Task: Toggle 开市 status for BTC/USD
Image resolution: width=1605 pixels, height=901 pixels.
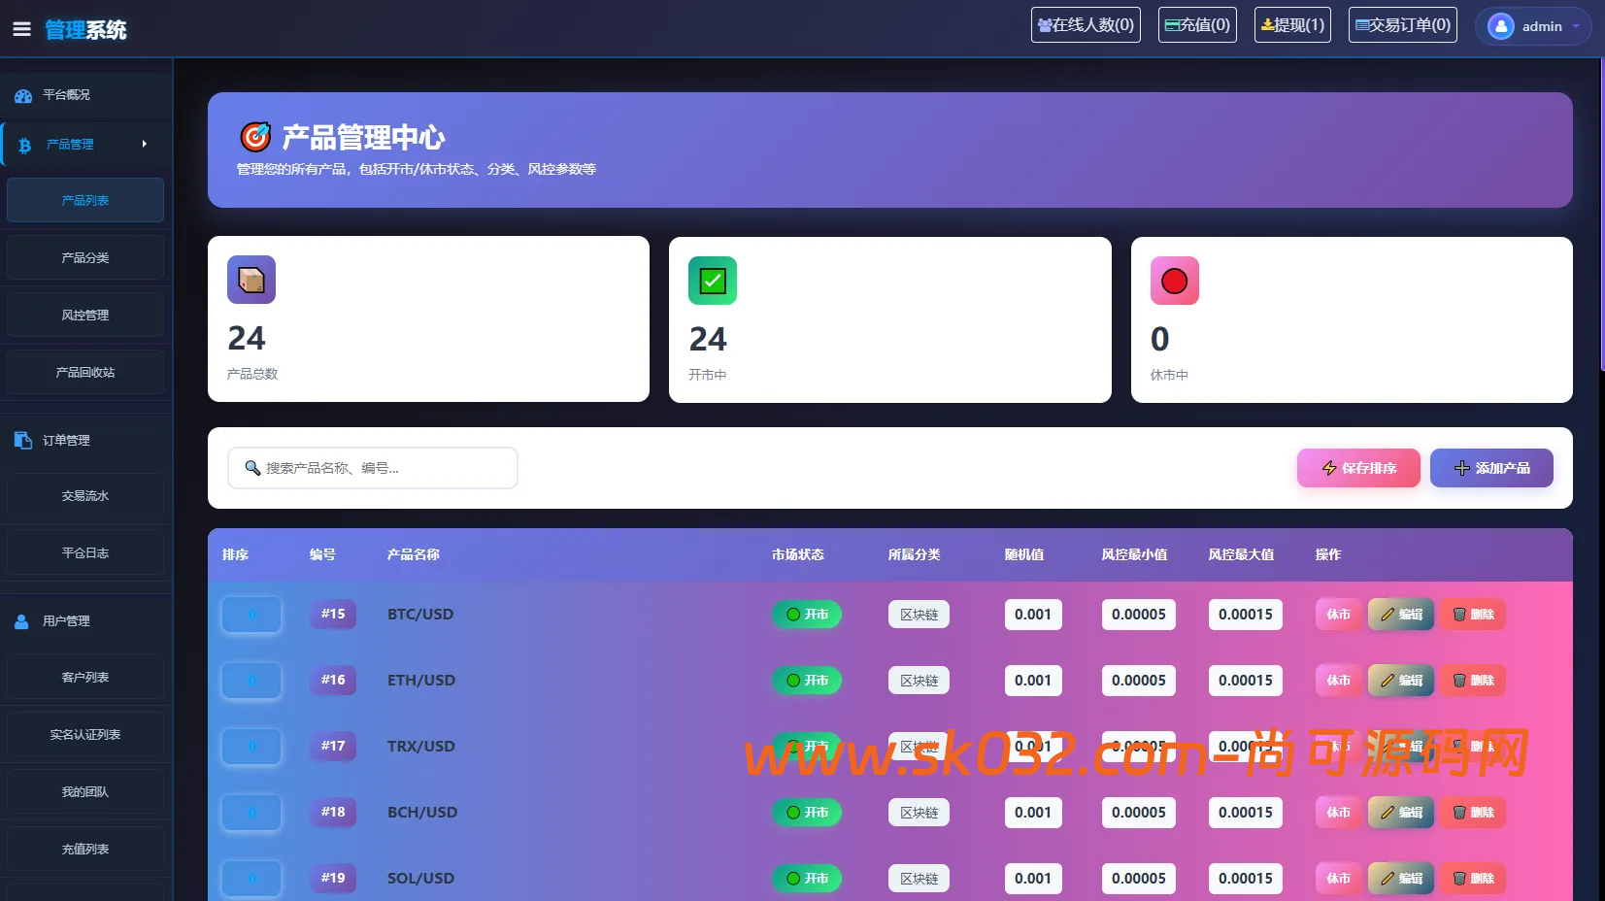Action: 807,615
